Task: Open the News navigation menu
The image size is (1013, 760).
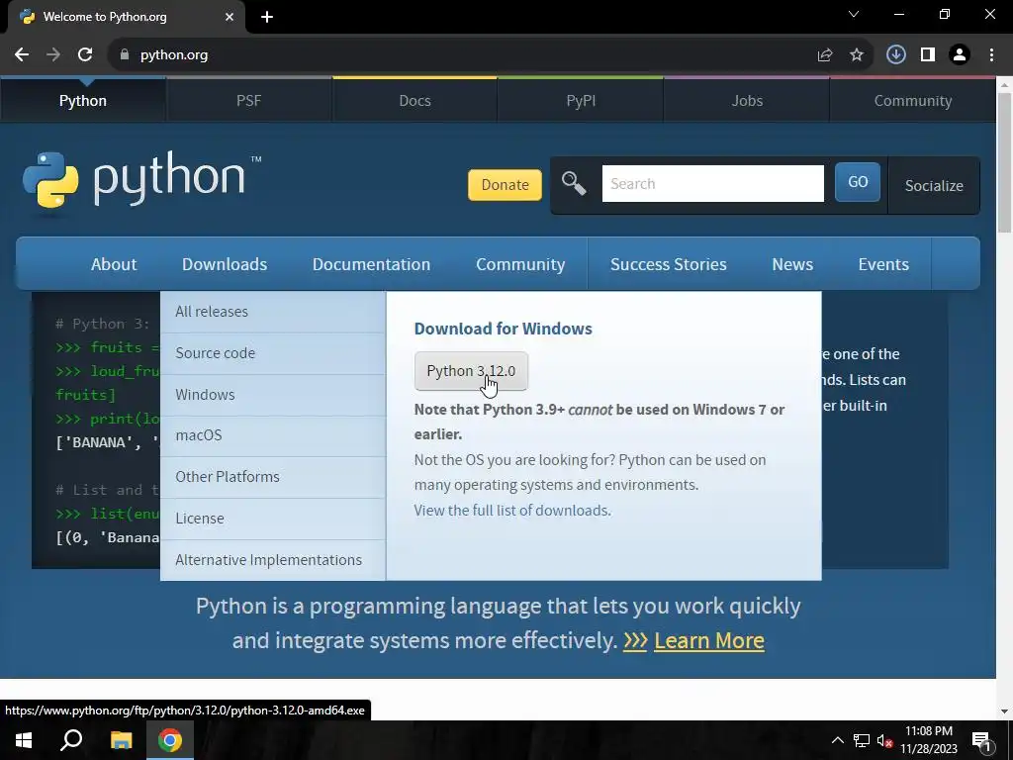Action: tap(792, 264)
